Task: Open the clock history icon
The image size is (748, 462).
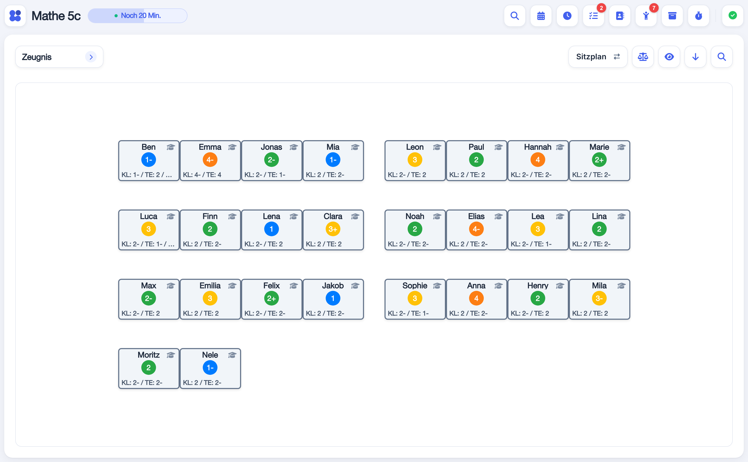Action: click(567, 15)
